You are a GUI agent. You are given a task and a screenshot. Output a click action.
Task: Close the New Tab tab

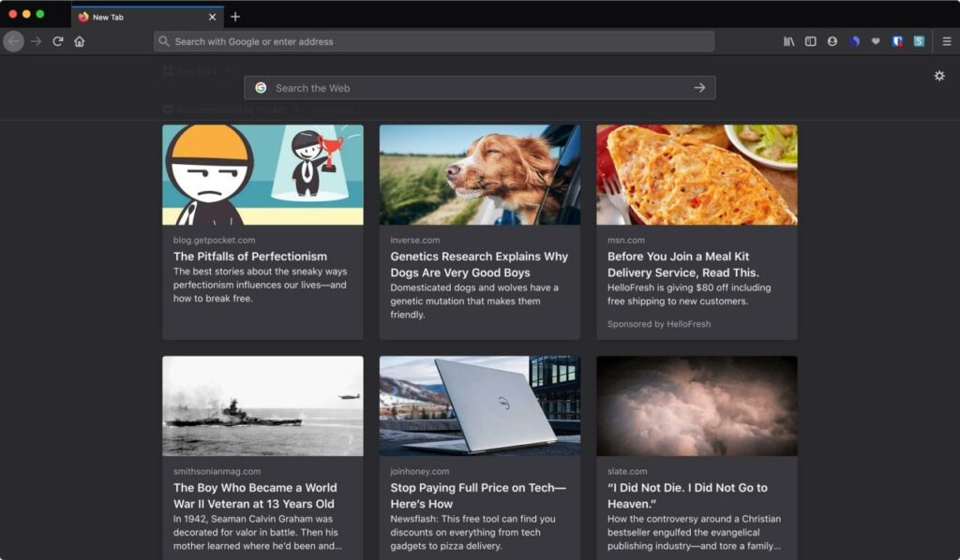coord(212,17)
